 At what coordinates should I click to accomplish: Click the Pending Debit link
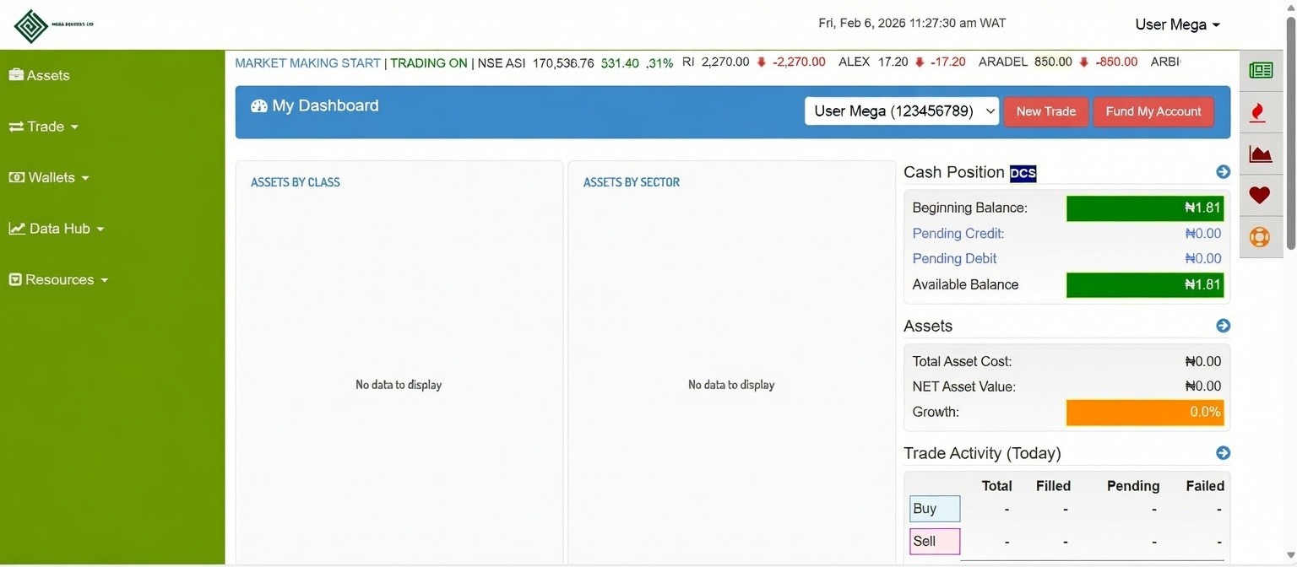[954, 259]
